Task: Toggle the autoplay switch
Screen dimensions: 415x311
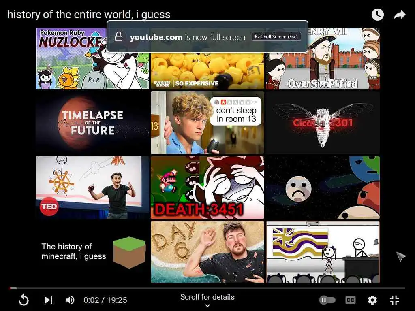Action: coord(327,300)
